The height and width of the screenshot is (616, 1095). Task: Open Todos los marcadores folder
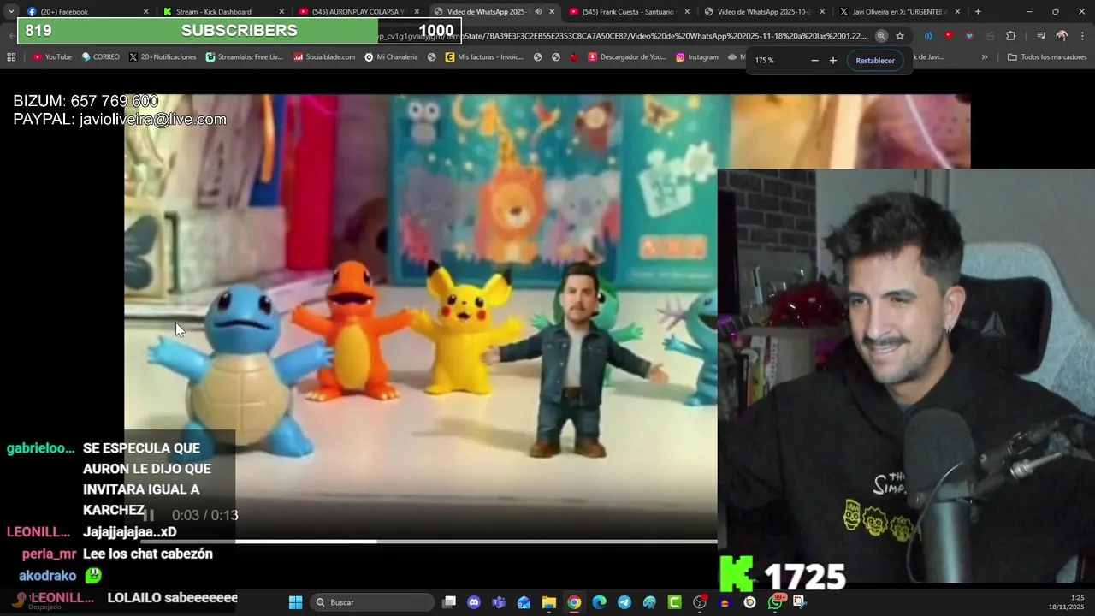1046,57
